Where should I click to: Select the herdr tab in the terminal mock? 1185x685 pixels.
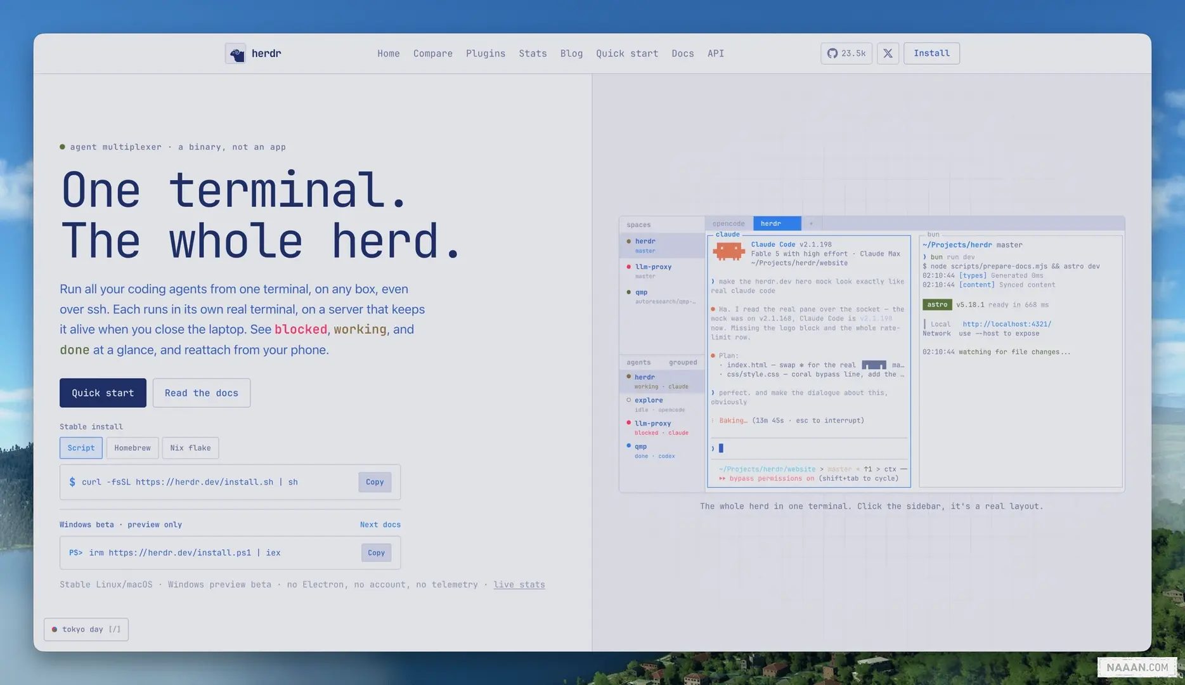pyautogui.click(x=777, y=223)
